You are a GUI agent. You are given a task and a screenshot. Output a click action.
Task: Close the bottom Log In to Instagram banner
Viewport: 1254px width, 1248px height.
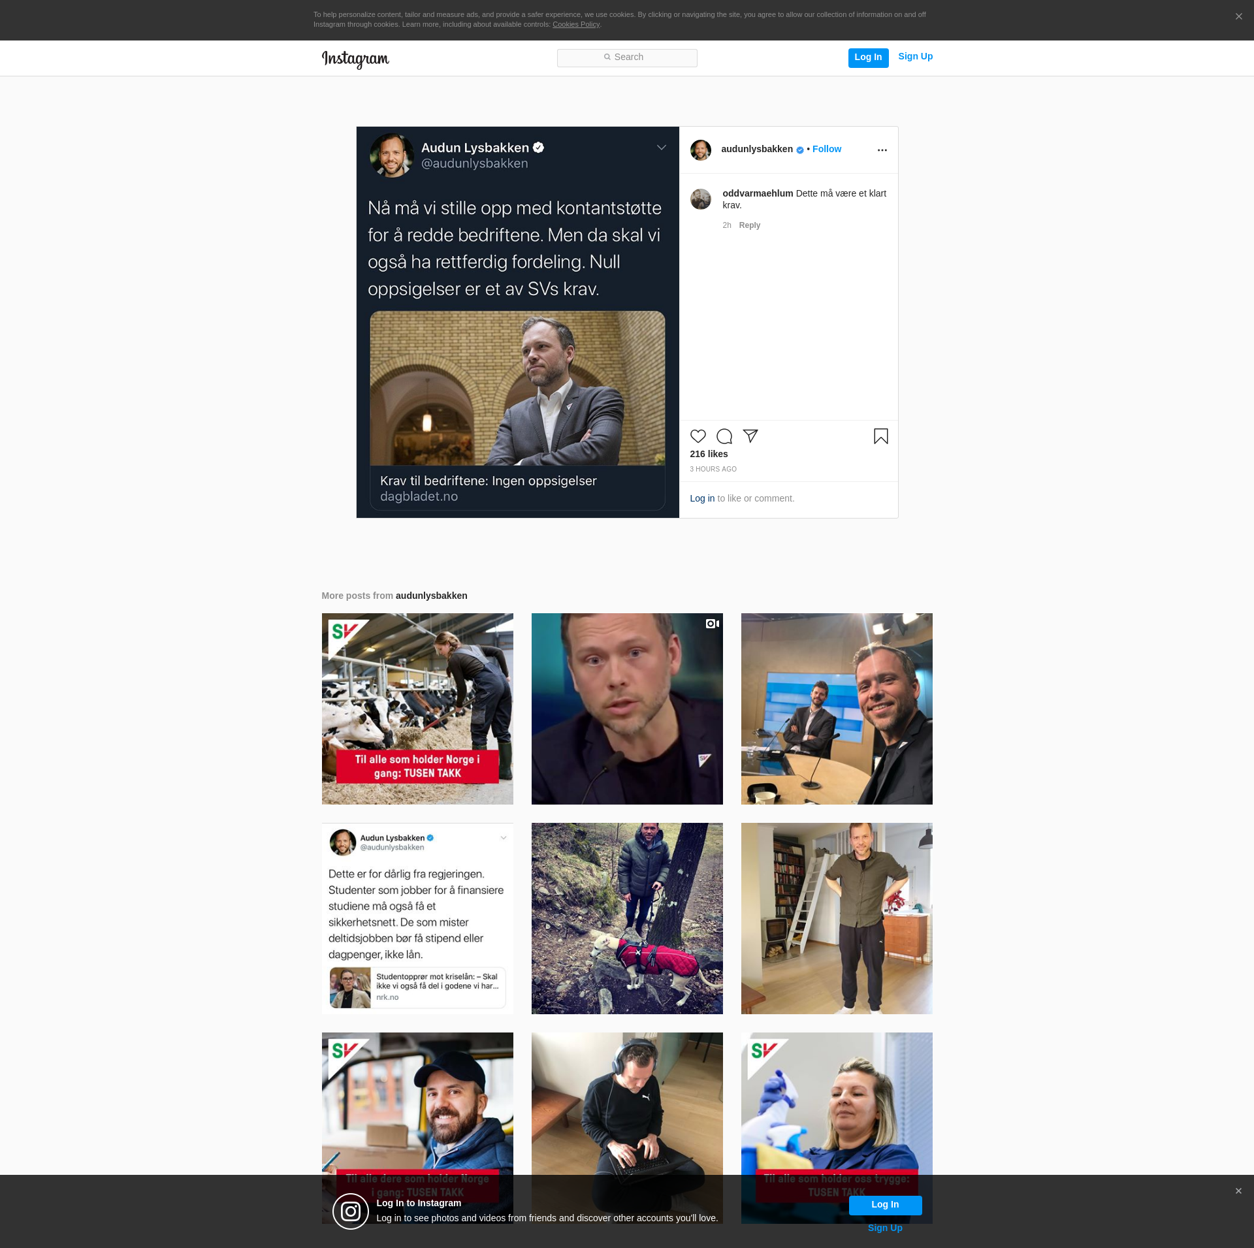click(1238, 1191)
